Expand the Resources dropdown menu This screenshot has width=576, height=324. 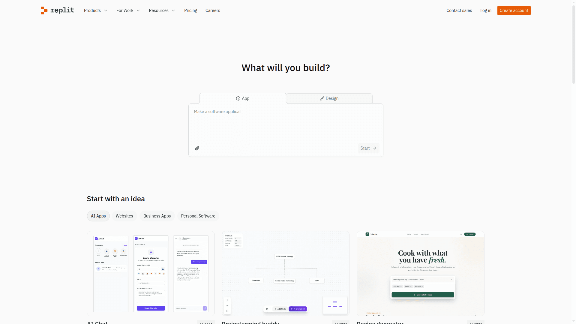tap(162, 10)
